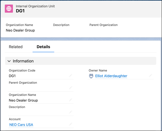Image resolution: width=162 pixels, height=131 pixels.
Task: Select the Details tab
Action: pos(43,47)
